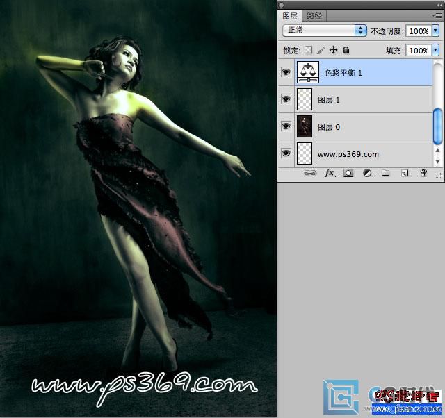Select the 图层 1 layer name
Screen dimensions: 445x418
point(329,100)
